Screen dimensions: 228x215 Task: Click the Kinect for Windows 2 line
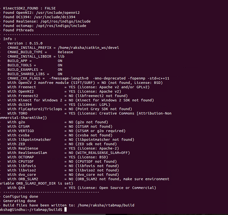80,100
